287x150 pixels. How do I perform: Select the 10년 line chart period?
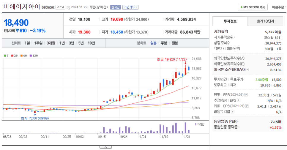[x=91, y=43]
